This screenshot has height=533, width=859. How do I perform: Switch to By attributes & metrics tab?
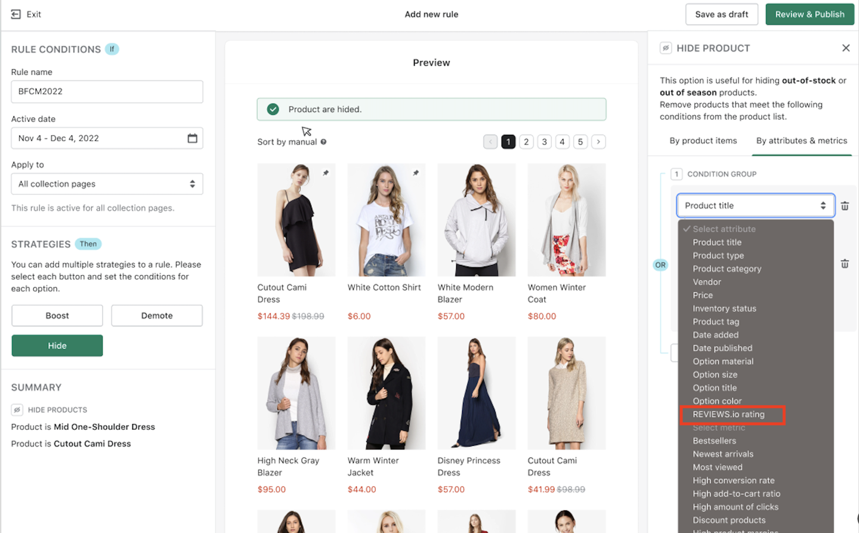click(x=802, y=141)
